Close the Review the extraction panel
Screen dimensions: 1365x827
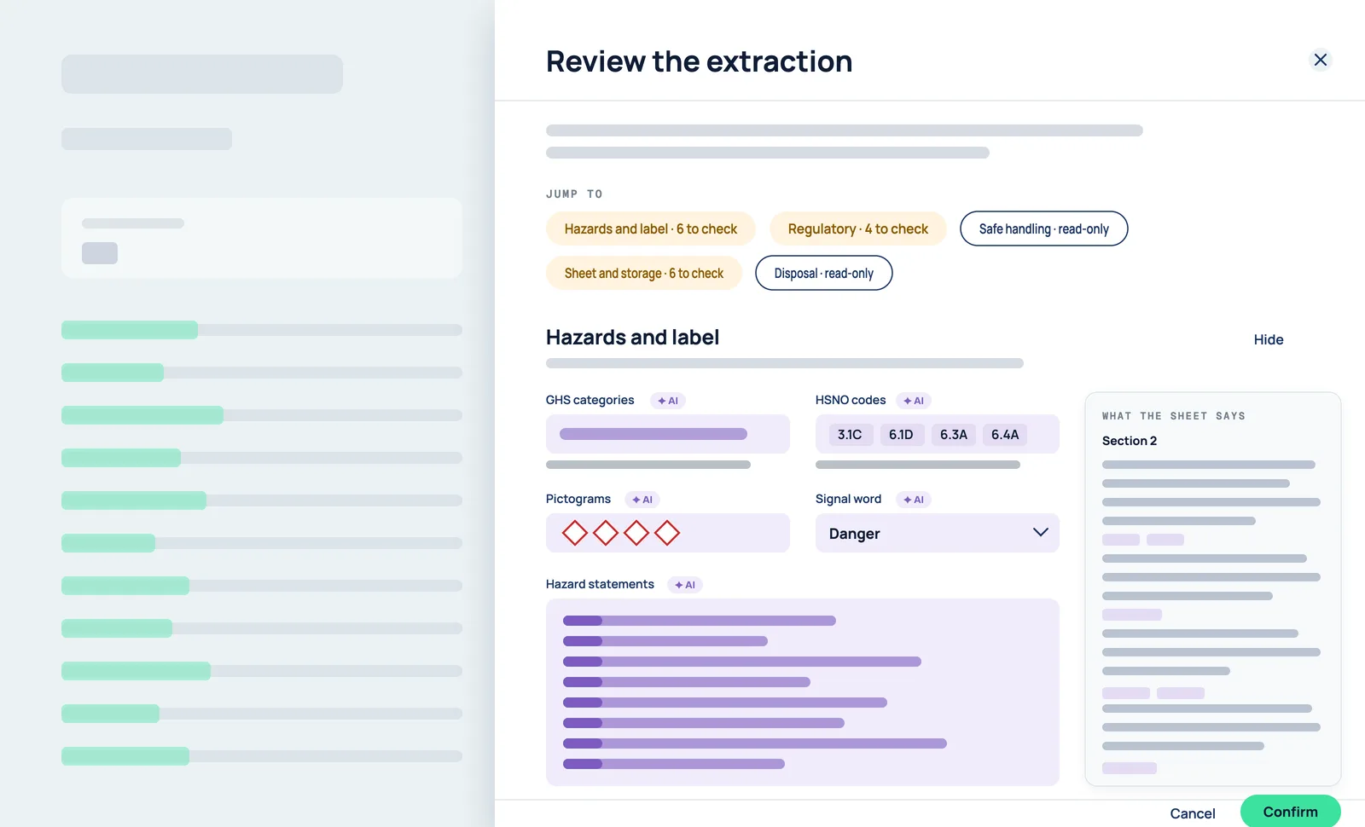1320,60
